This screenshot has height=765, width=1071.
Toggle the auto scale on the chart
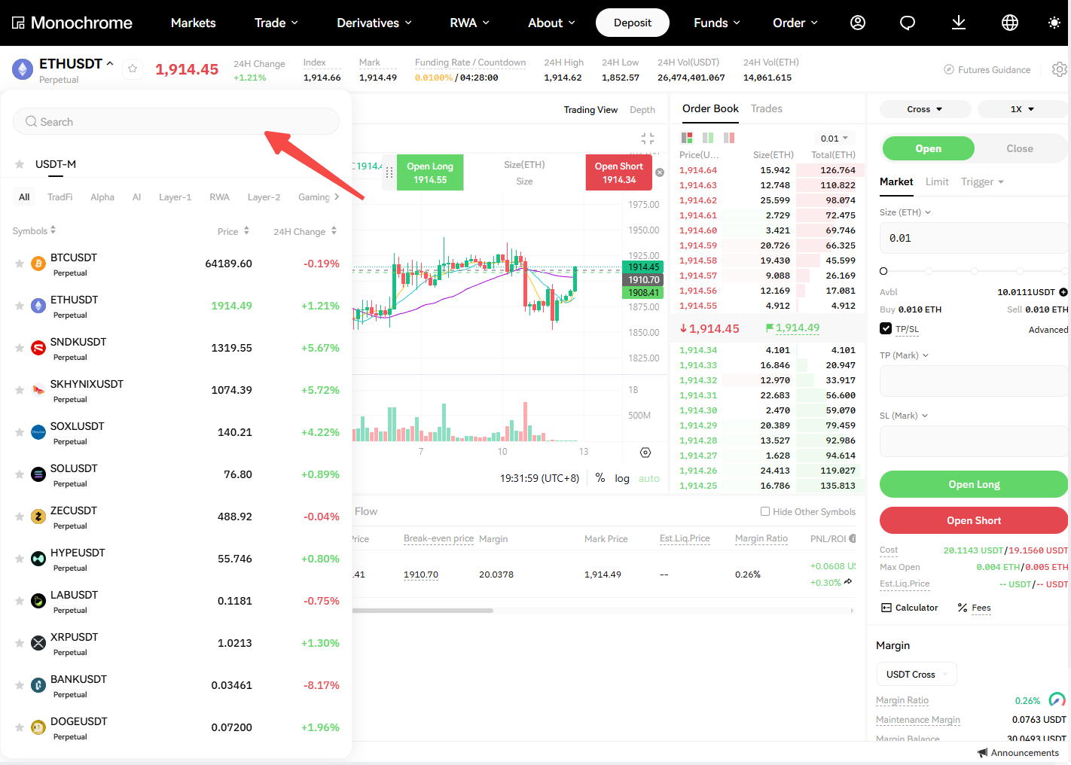649,478
